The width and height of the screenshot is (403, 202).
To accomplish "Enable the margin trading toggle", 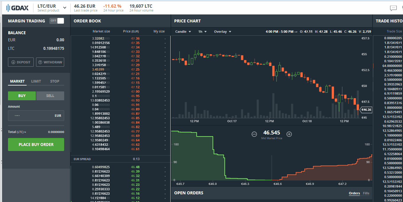I will pyautogui.click(x=56, y=21).
